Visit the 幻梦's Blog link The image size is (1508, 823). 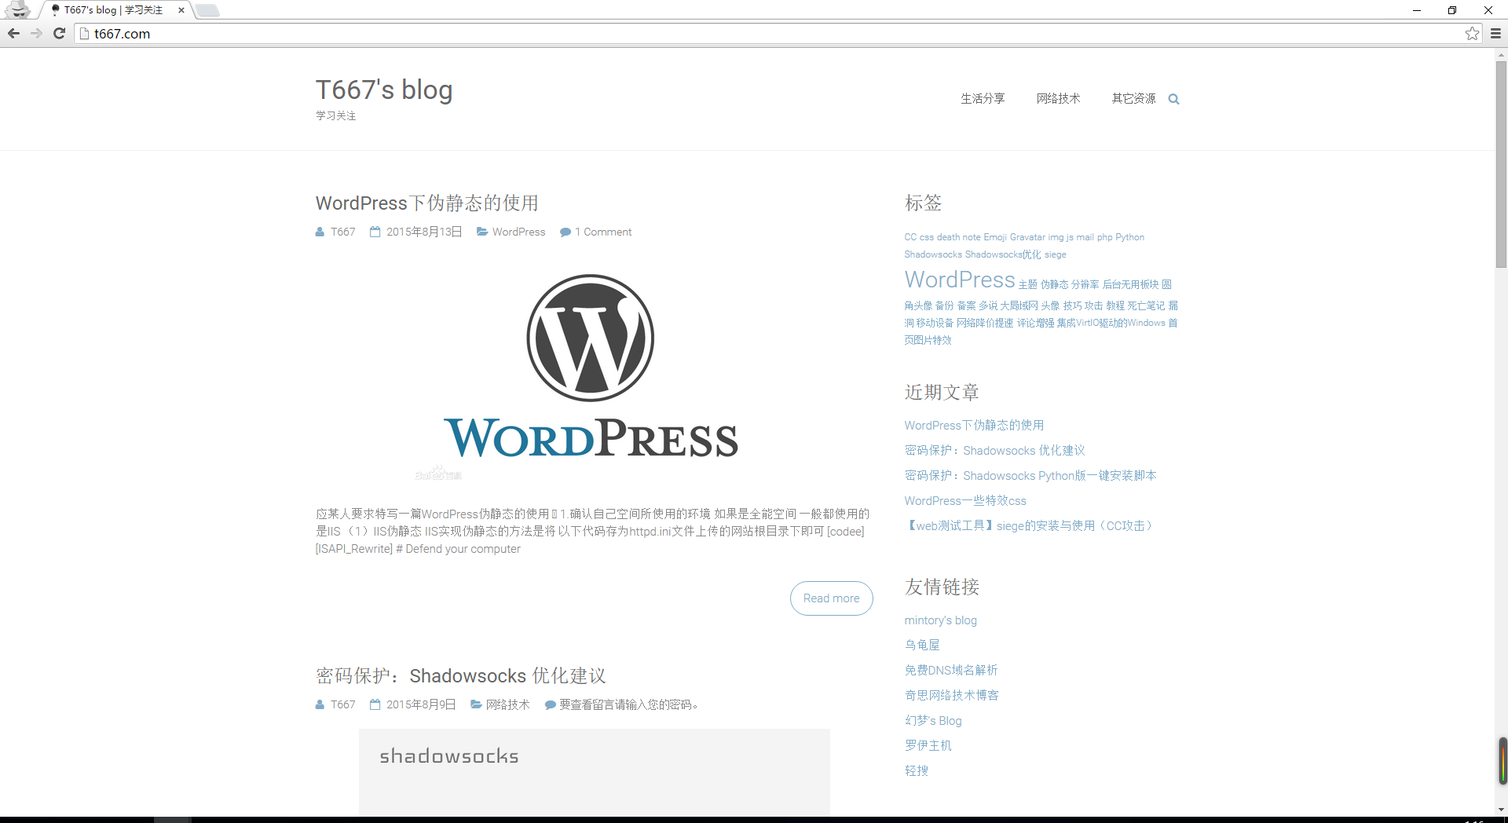(x=933, y=720)
